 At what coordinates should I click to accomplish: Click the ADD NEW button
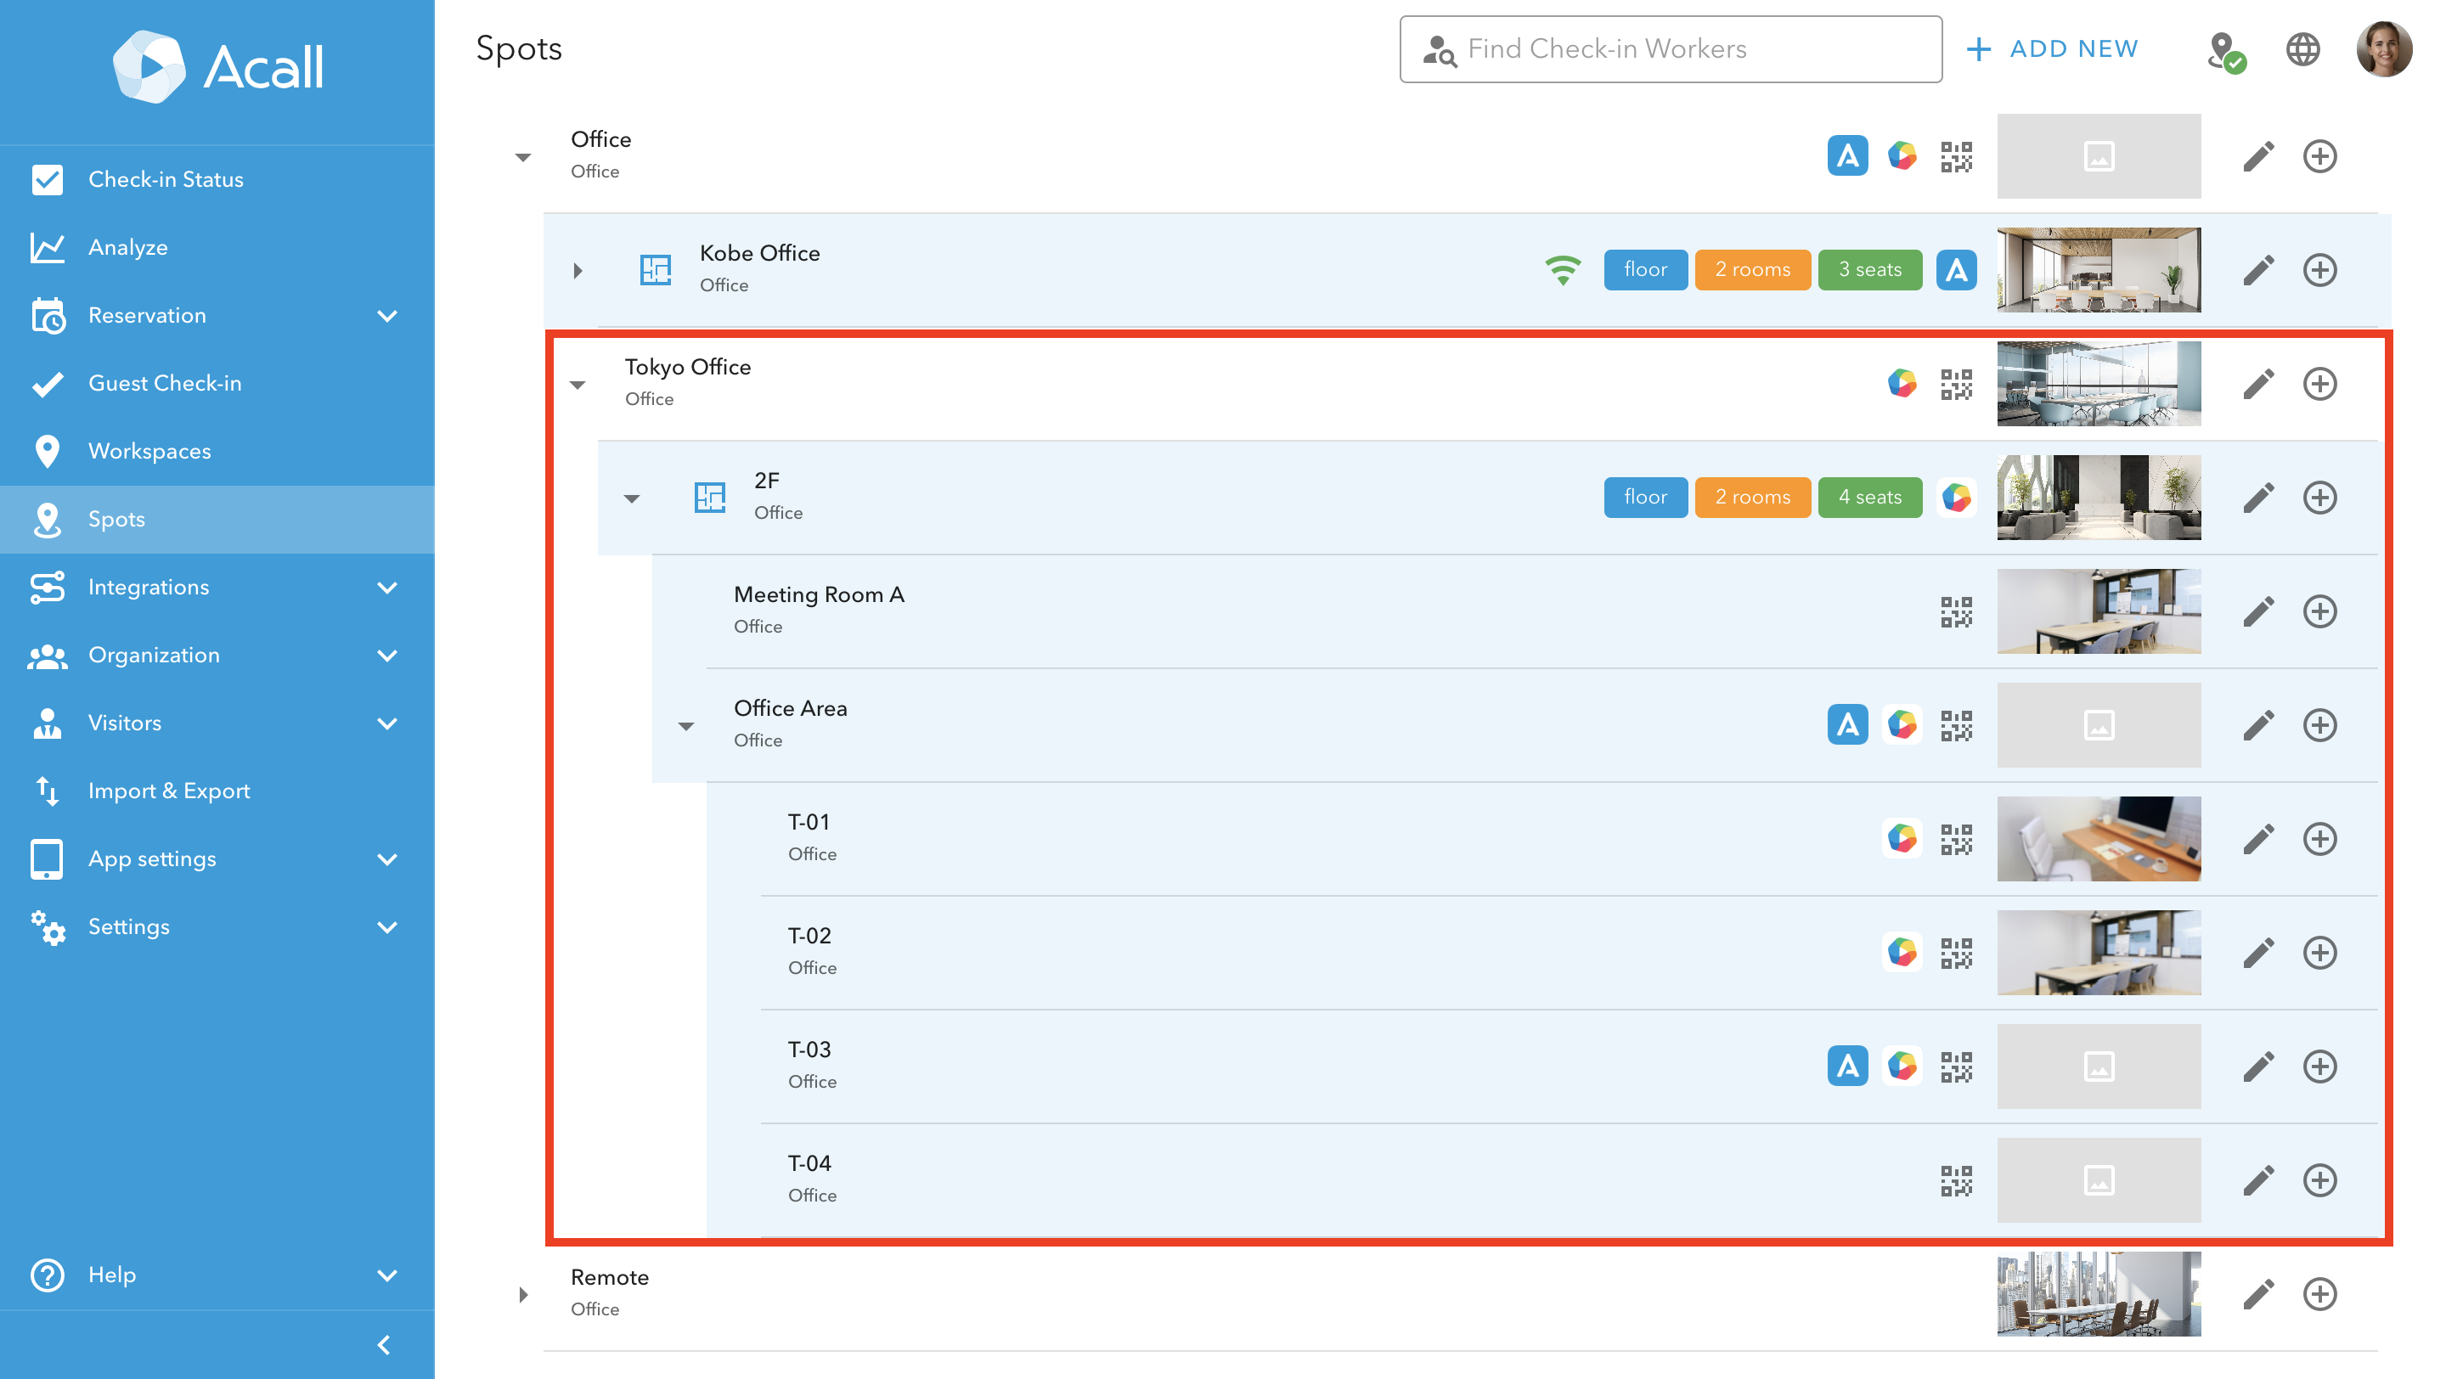[2053, 48]
